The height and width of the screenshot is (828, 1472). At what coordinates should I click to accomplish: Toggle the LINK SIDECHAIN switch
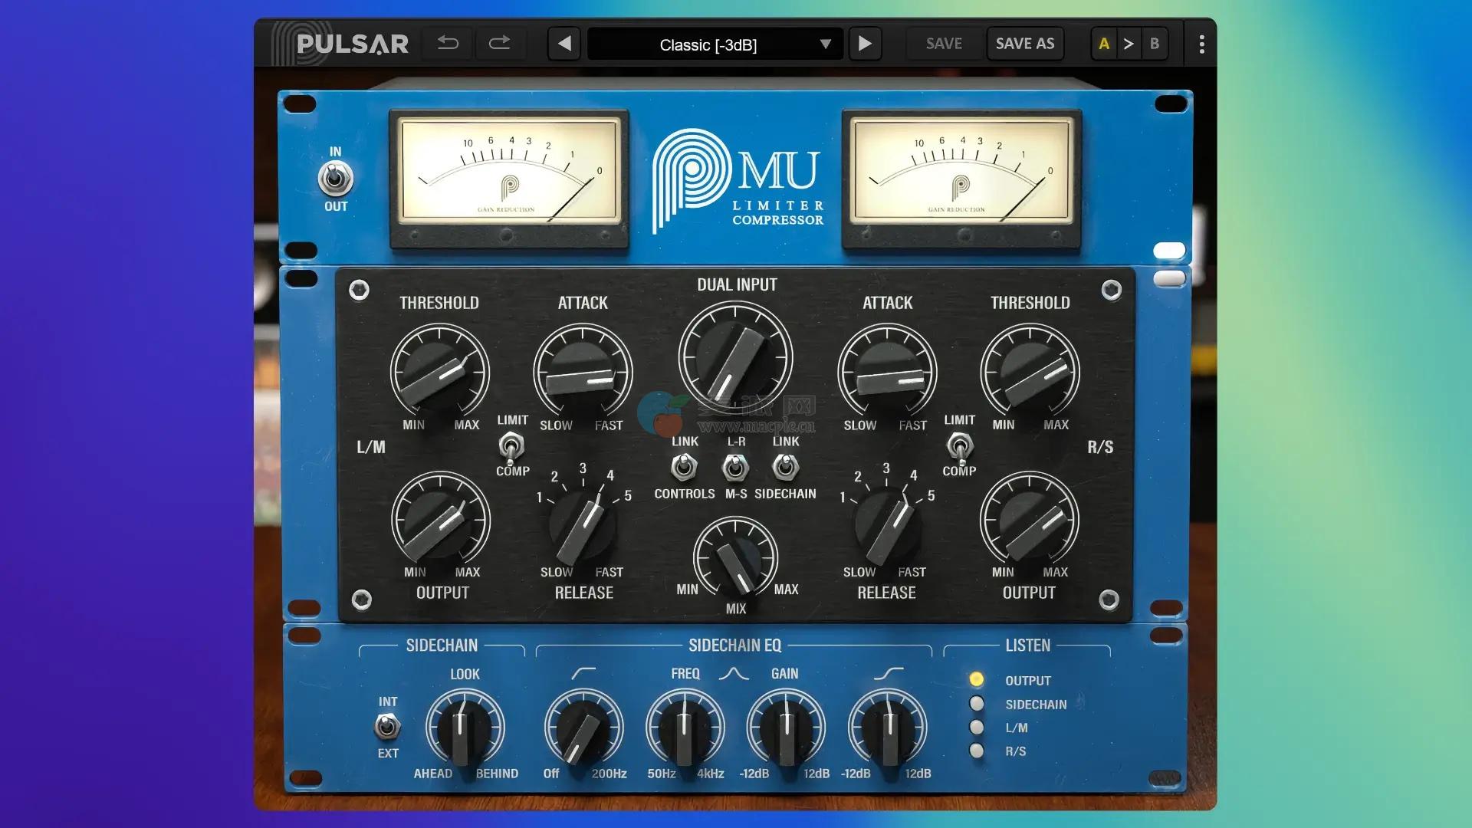pyautogui.click(x=784, y=467)
